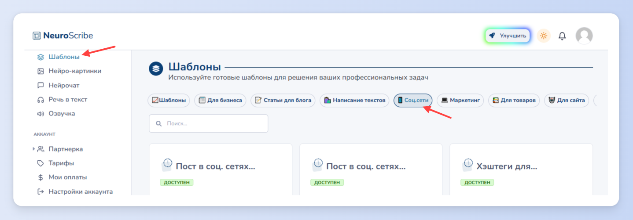This screenshot has width=633, height=220.
Task: Click the dollar icon for Мои оплаты
Action: coord(40,177)
